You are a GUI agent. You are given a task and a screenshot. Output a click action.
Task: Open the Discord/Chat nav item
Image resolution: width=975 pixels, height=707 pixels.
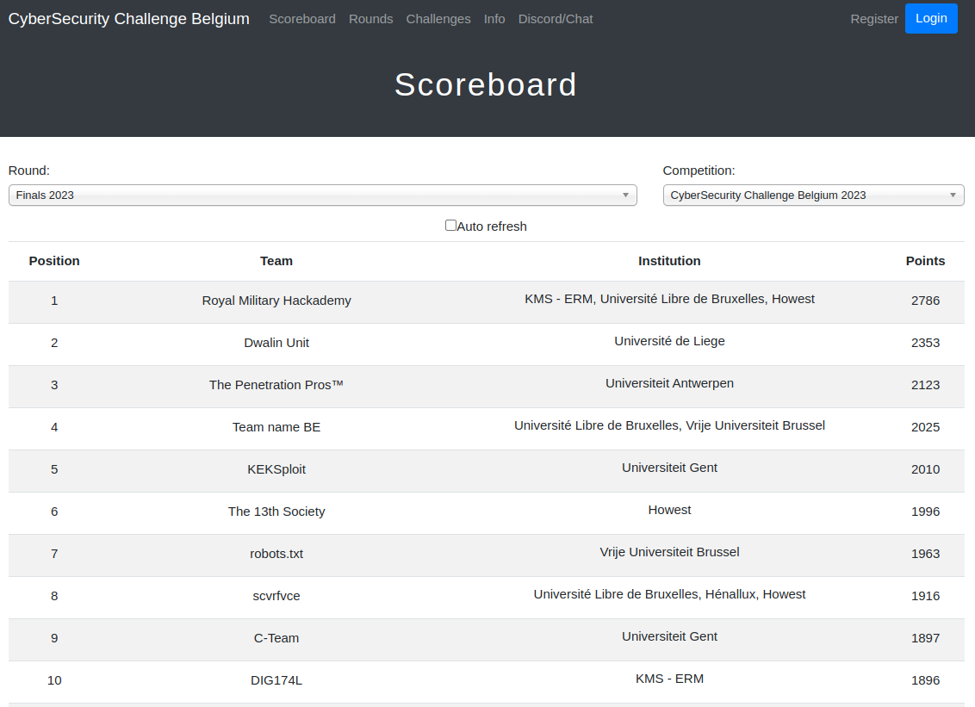pos(556,19)
